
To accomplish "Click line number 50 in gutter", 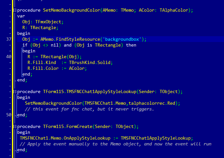I will point(9,115).
